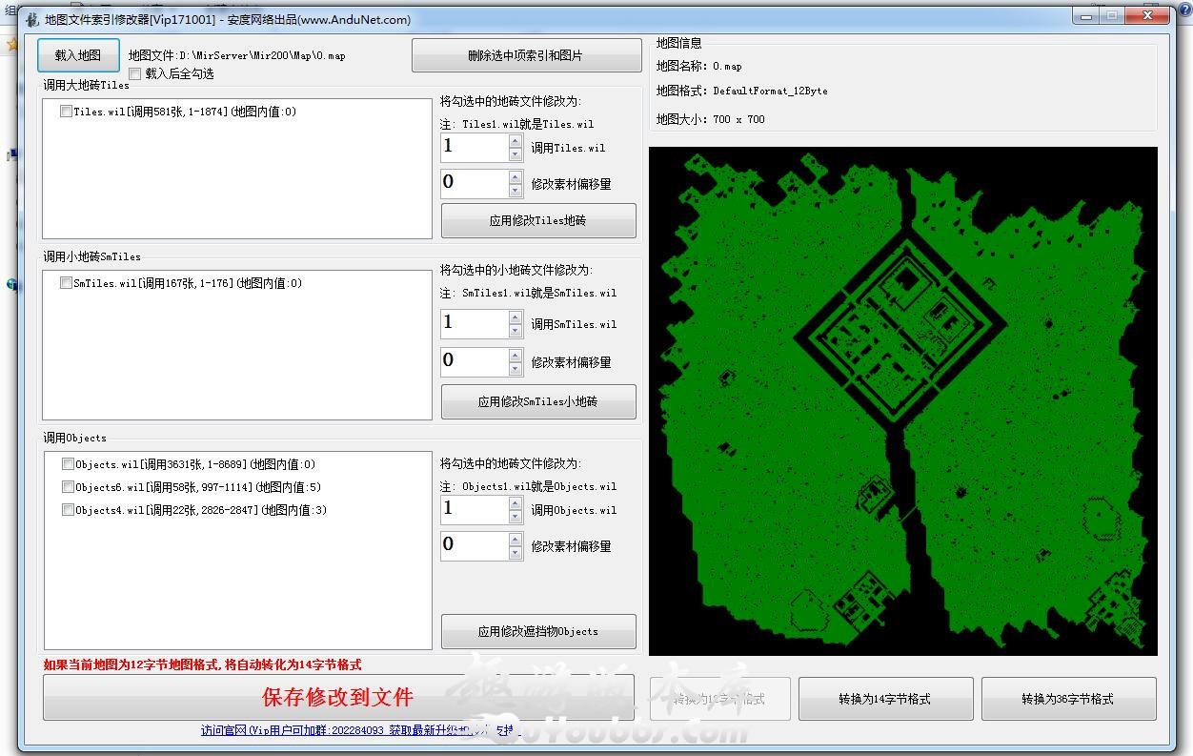Image resolution: width=1193 pixels, height=756 pixels.
Task: Apply changes with 应用修改SmTiles小地砖 button
Action: 538,401
